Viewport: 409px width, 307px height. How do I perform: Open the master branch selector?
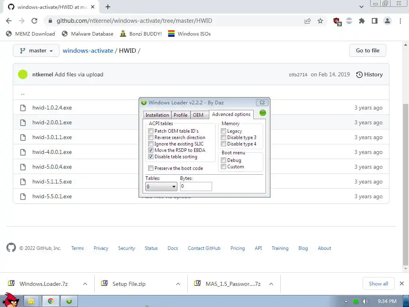pyautogui.click(x=36, y=50)
